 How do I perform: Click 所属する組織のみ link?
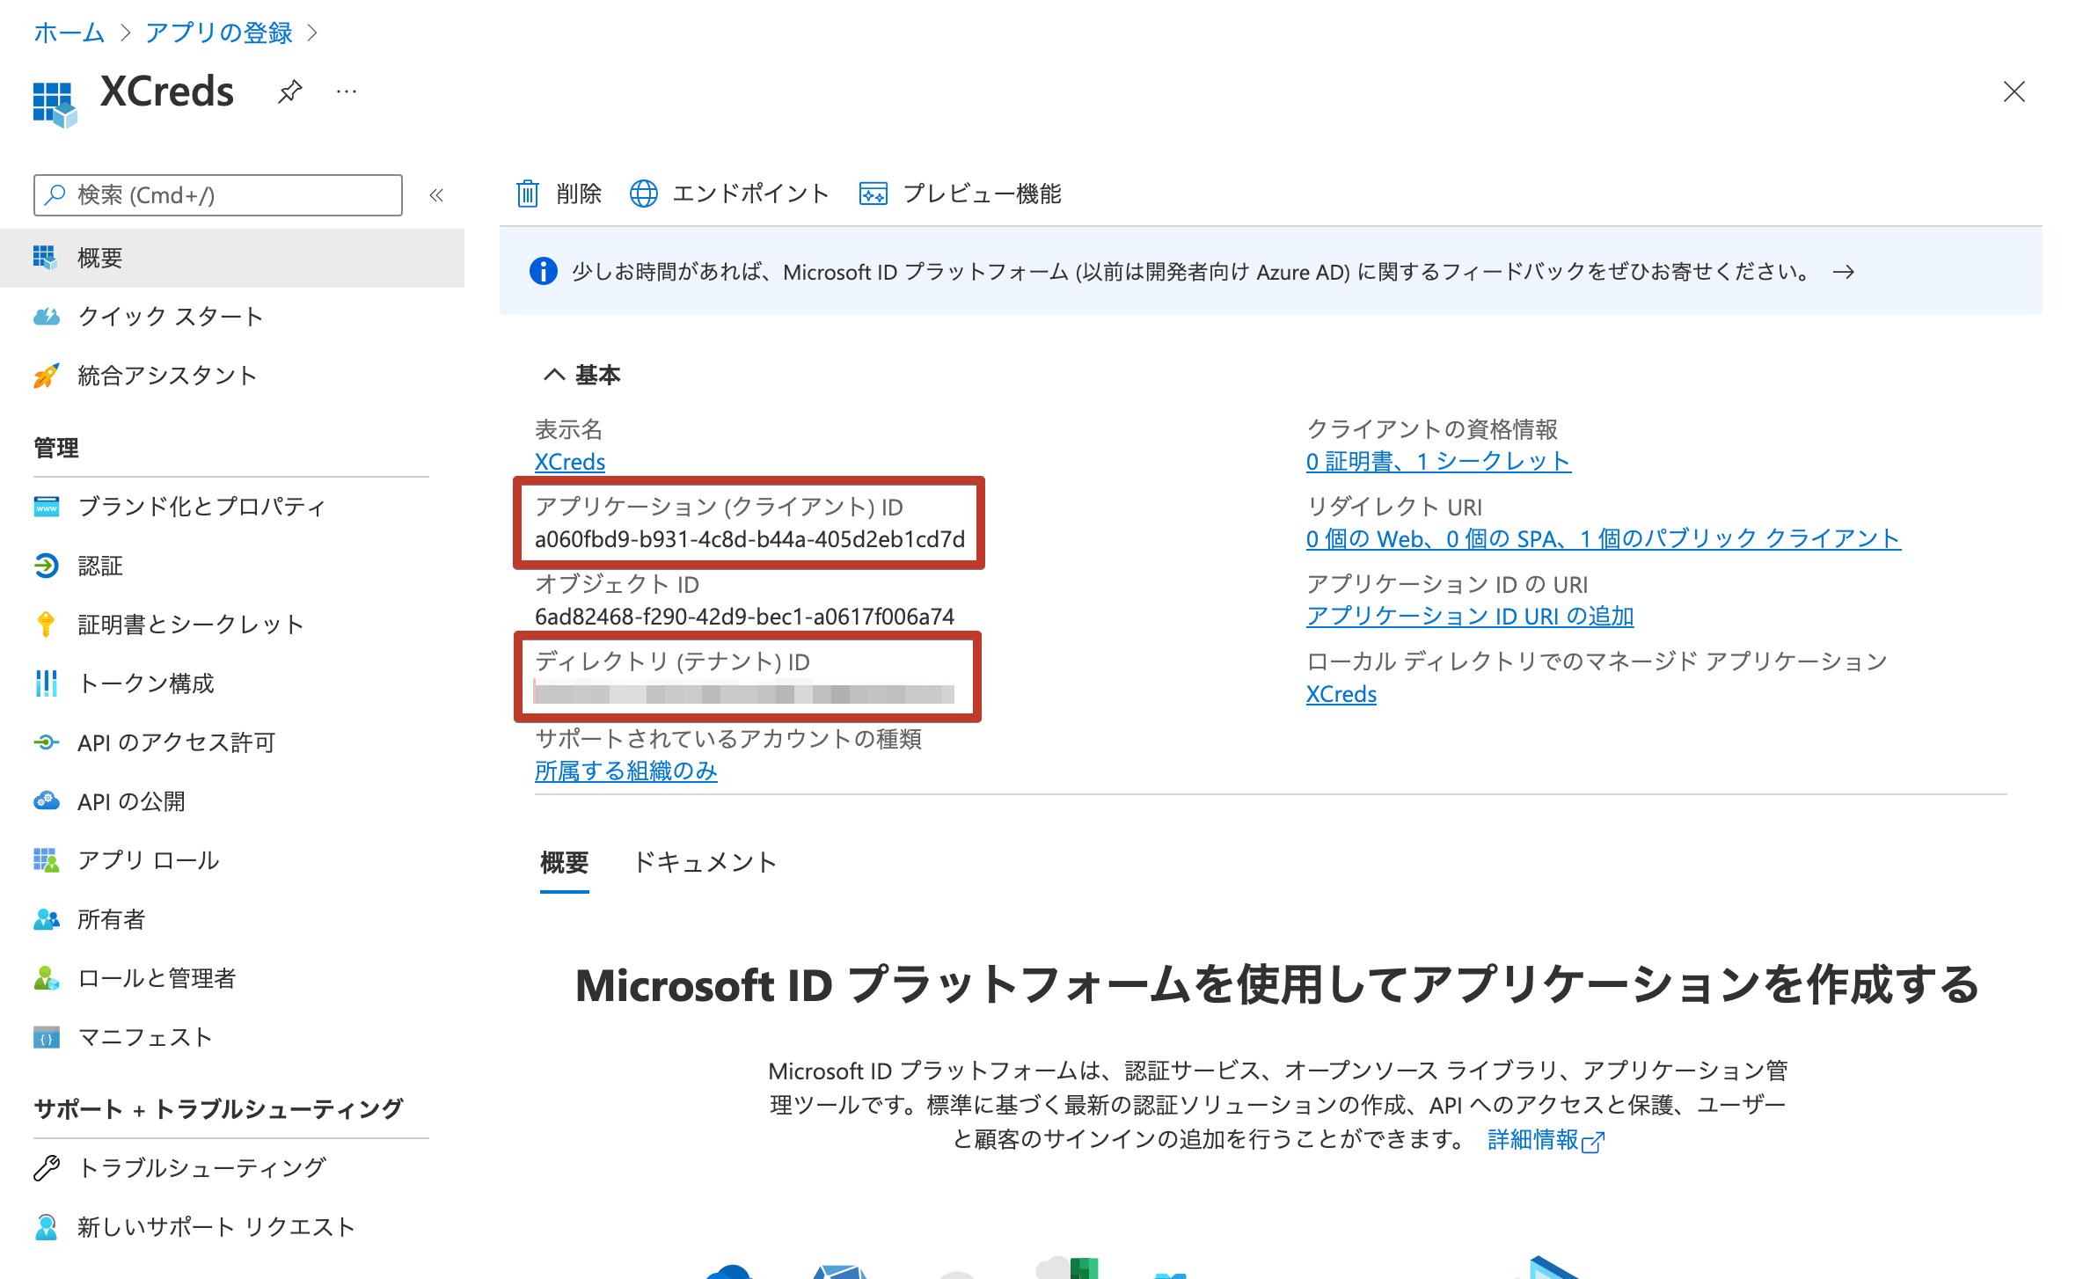point(626,771)
